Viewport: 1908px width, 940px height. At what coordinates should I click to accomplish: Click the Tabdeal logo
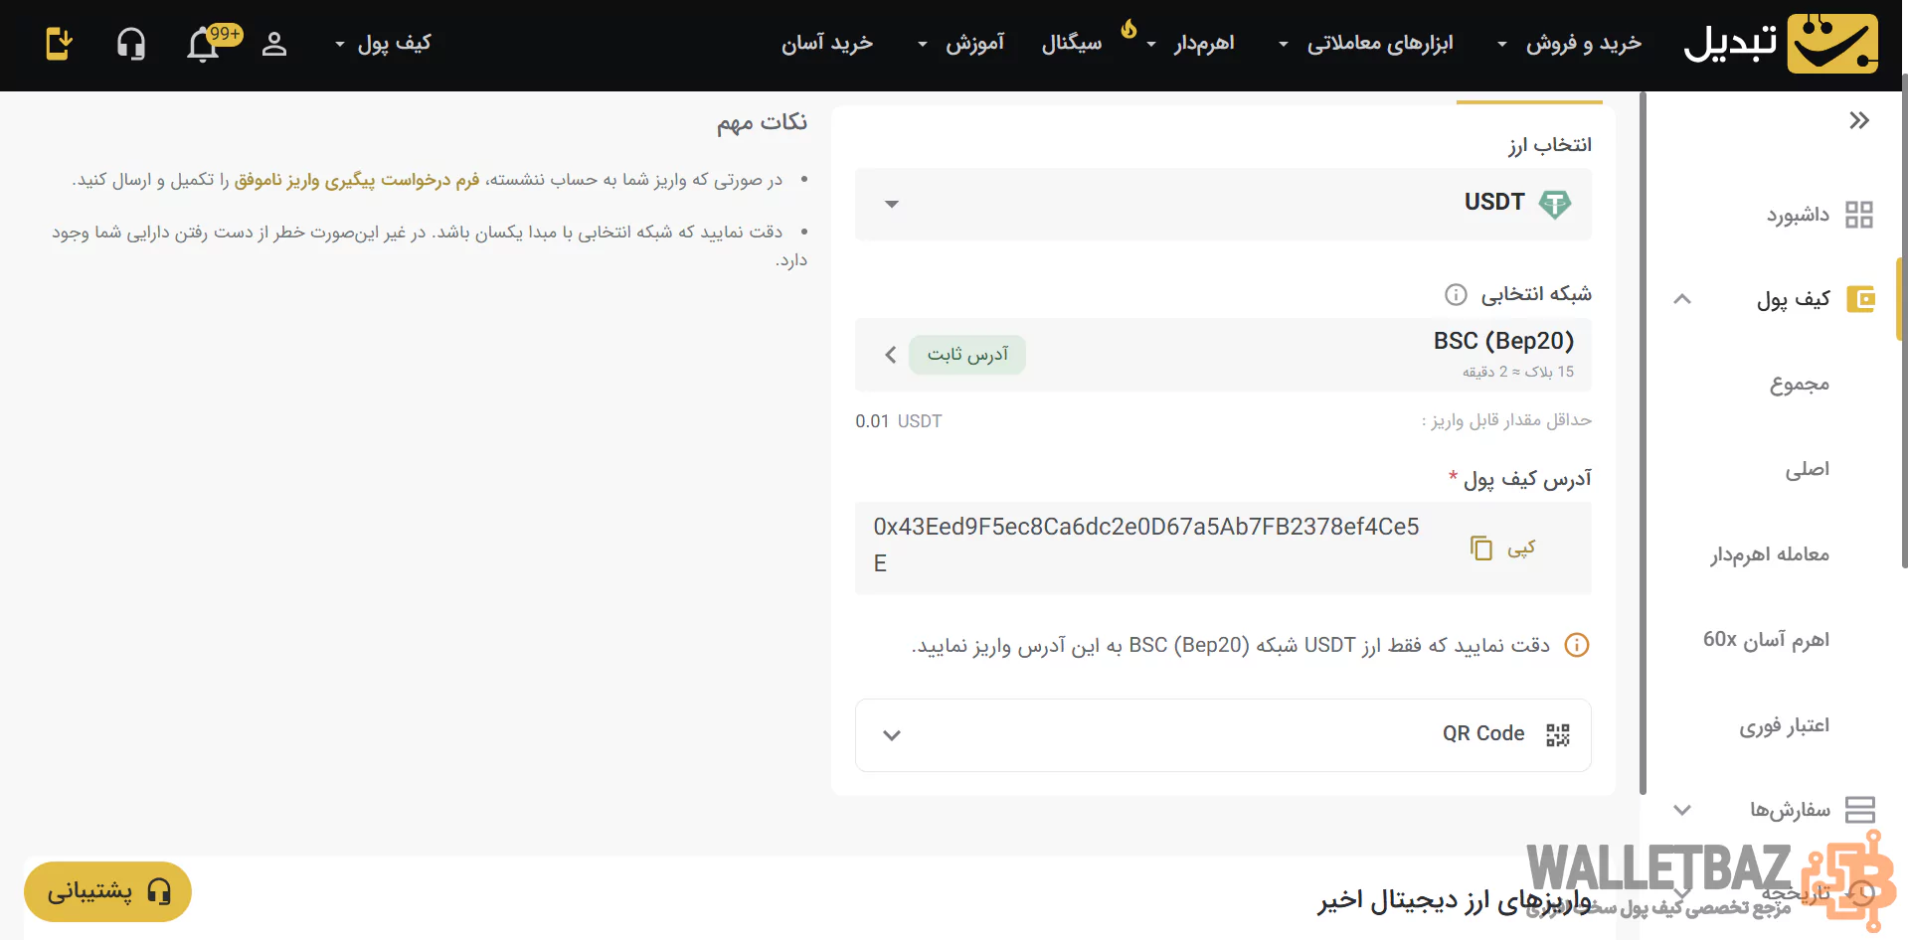[1780, 44]
